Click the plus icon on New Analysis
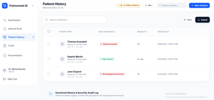 (192, 6)
